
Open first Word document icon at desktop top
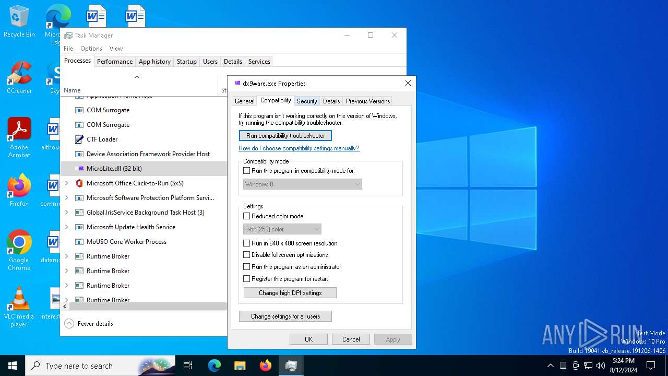coord(96,16)
